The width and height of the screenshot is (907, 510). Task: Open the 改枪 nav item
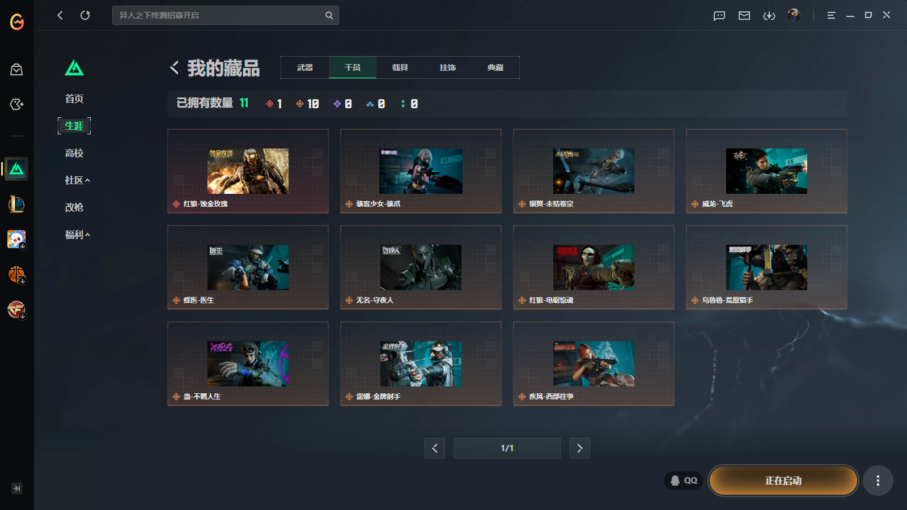click(x=74, y=207)
